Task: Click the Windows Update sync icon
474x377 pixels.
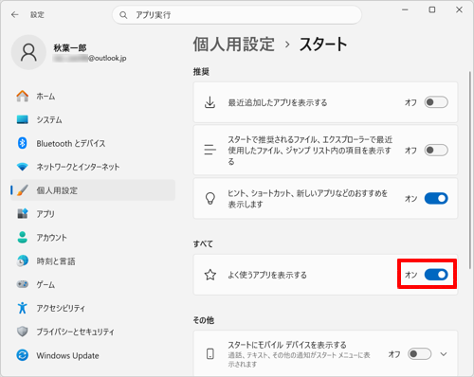Action: click(x=23, y=355)
